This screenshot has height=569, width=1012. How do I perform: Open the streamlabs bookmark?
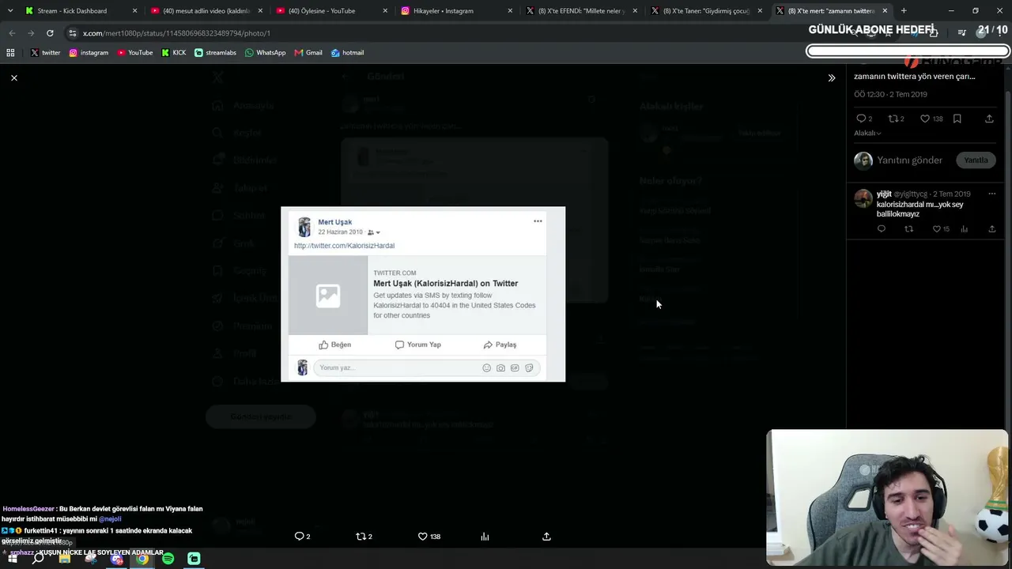pyautogui.click(x=216, y=53)
